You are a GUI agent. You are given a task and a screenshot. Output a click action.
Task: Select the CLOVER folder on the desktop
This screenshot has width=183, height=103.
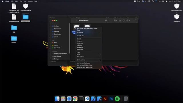click(x=14, y=39)
